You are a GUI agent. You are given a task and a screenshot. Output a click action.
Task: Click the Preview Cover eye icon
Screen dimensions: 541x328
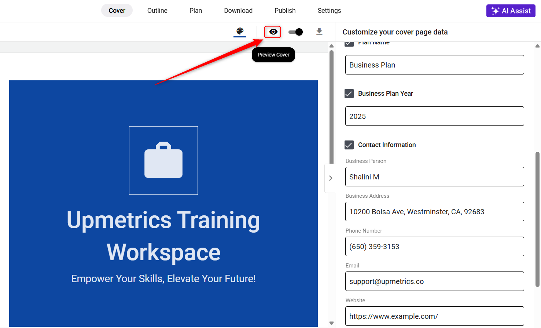[x=273, y=32]
